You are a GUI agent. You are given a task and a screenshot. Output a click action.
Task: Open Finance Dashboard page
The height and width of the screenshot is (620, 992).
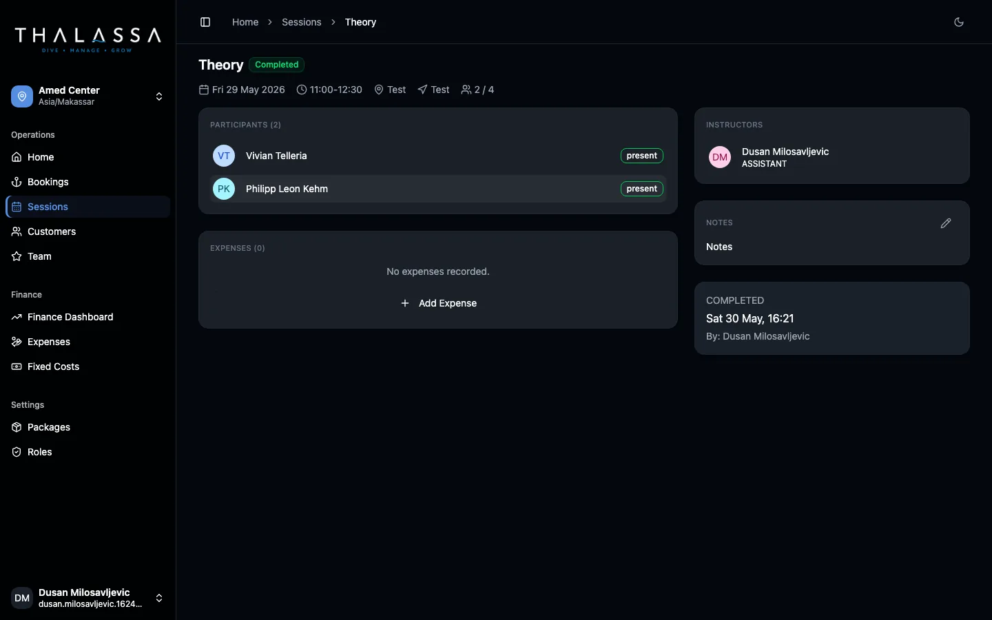click(x=87, y=317)
